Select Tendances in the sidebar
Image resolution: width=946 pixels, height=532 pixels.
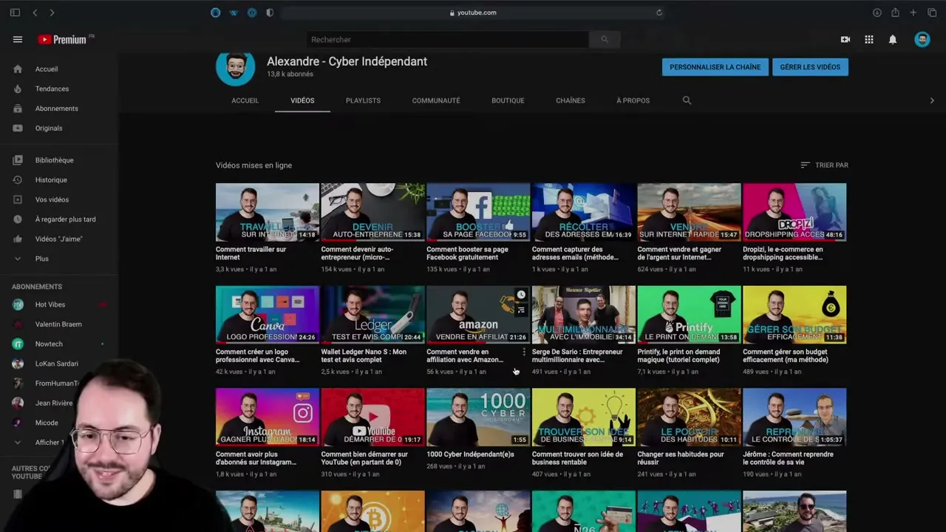52,89
